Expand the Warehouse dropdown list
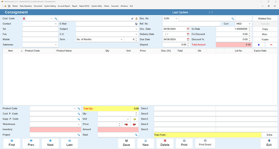This screenshot has width=279, height=149. [79, 124]
